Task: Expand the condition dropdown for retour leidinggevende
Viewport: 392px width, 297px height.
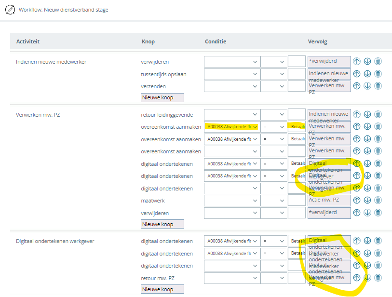Action: tap(232, 114)
